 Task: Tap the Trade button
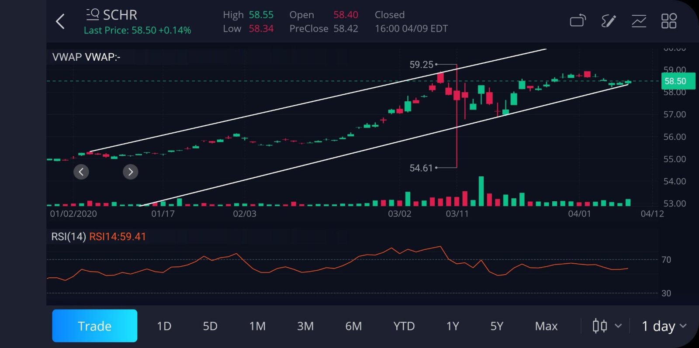95,326
